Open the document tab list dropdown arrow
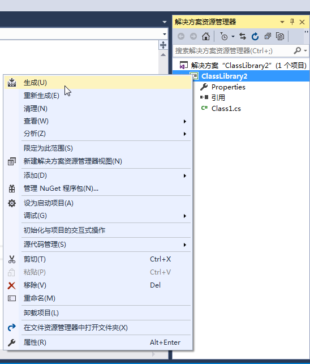 click(x=165, y=22)
